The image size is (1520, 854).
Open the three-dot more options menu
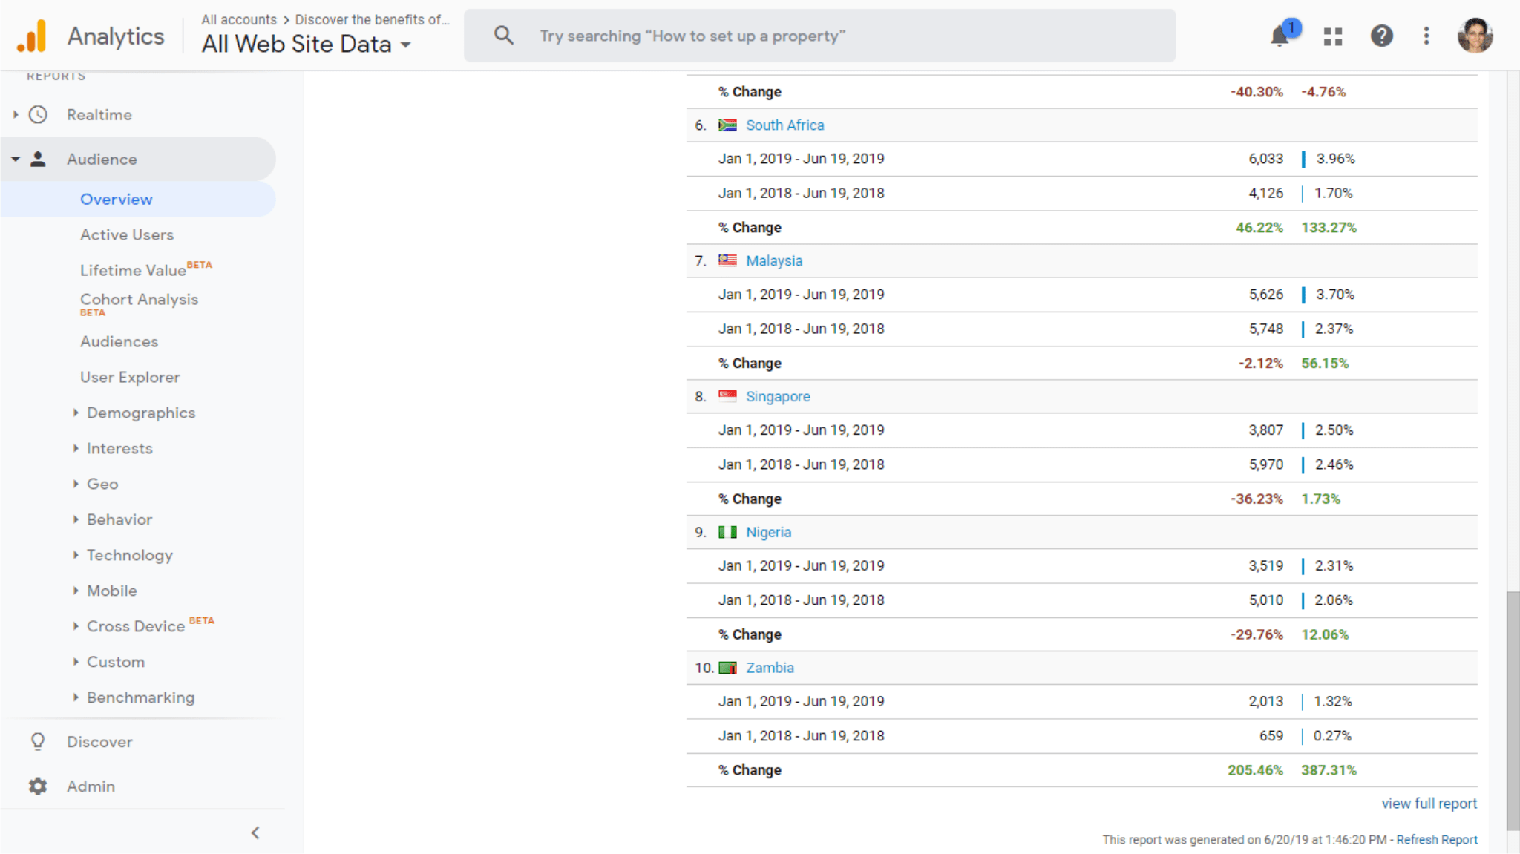(x=1426, y=36)
